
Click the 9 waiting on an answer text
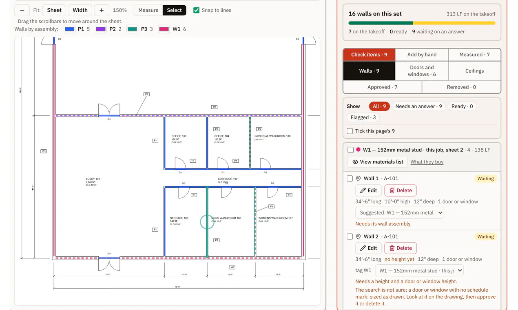pyautogui.click(x=438, y=31)
